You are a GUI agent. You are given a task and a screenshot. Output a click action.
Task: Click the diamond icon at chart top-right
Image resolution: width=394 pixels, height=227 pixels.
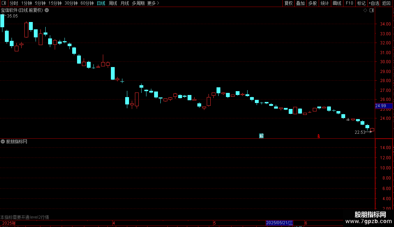[x=365, y=10]
